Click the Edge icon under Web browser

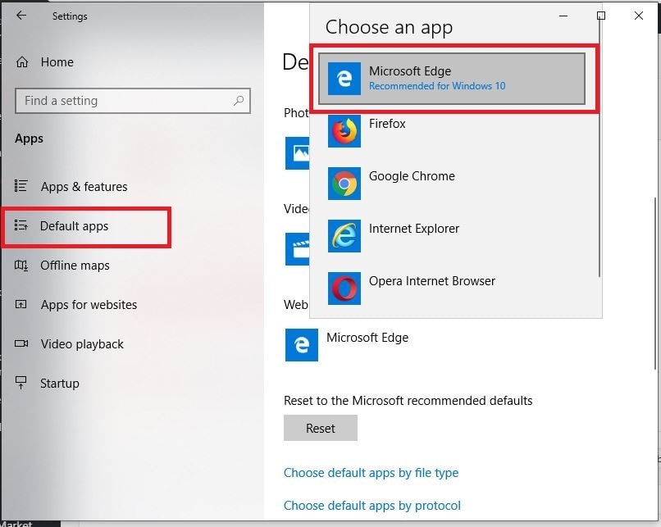302,345
